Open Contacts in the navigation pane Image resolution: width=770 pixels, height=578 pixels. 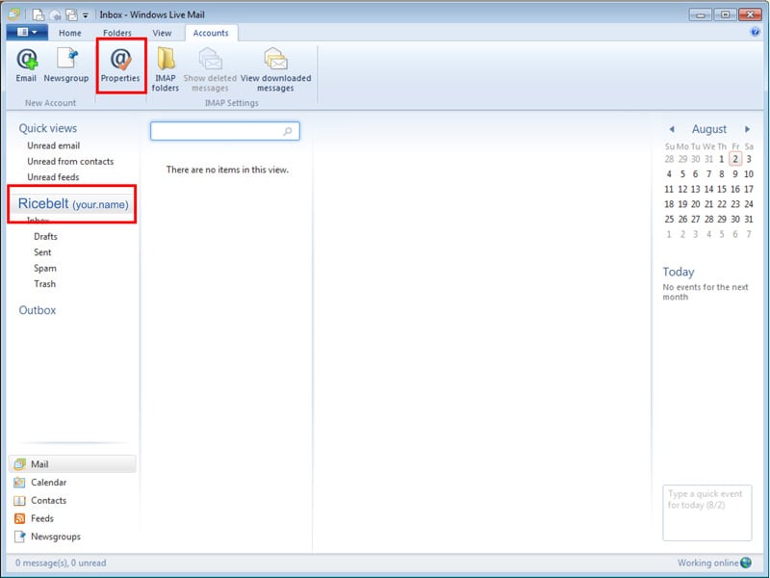[48, 500]
